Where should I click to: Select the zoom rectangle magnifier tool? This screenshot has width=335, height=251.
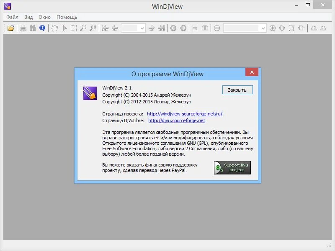[x=93, y=28]
